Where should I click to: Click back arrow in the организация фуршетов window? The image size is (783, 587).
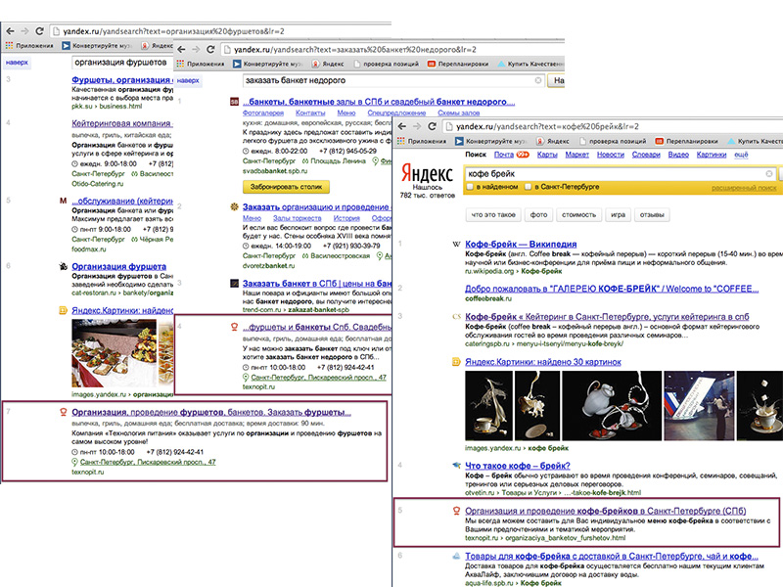(x=10, y=31)
